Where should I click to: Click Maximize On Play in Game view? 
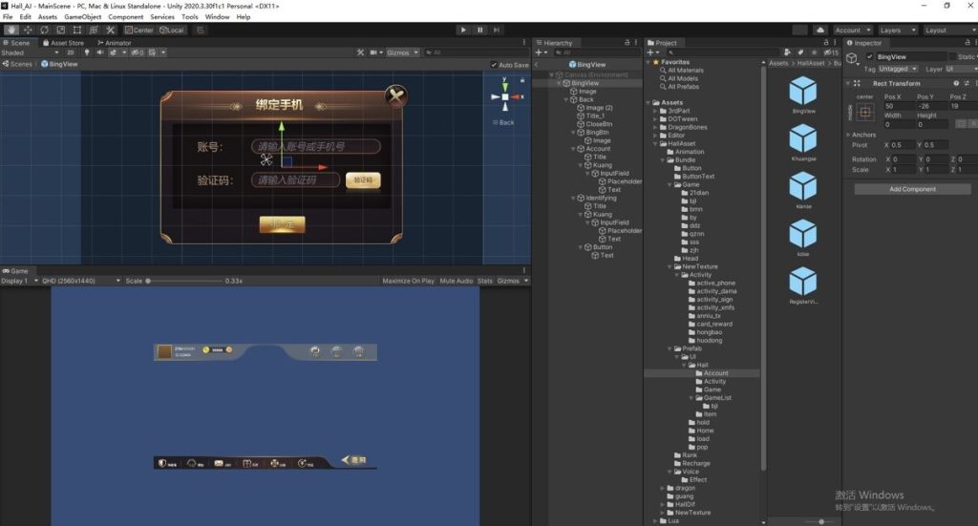[408, 281]
